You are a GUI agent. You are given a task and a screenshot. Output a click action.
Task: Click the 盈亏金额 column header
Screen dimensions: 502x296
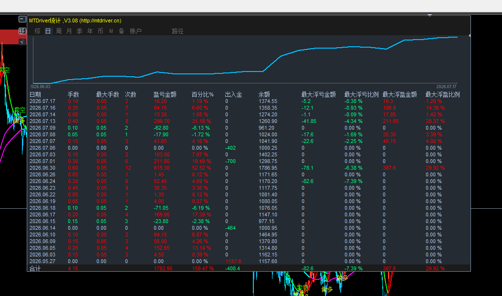[x=165, y=95]
